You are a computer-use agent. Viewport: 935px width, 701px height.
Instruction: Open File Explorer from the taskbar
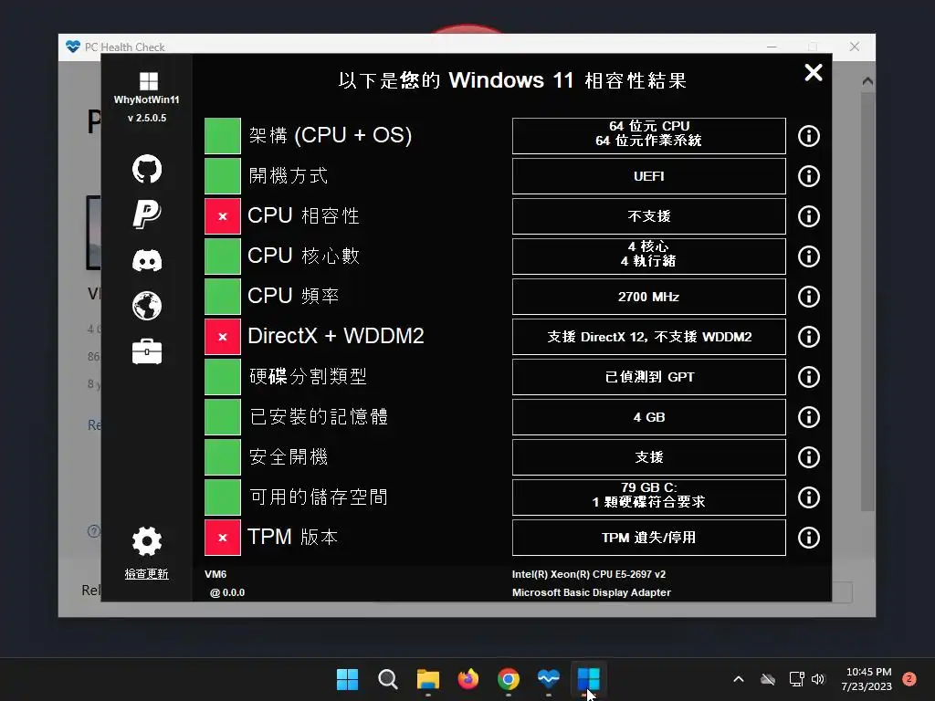427,679
